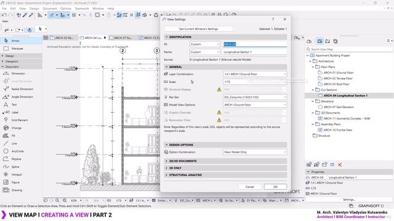Viewport: 394px width, 221px height.
Task: Open the ID type Custom dropdown
Action: (205, 44)
